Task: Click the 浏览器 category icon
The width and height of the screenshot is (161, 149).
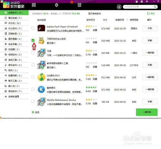Action: click(x=6, y=49)
